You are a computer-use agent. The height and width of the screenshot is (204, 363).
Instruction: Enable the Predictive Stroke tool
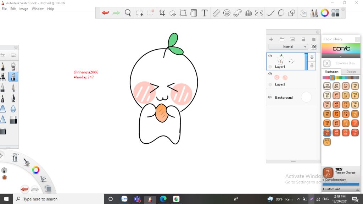tap(281, 13)
